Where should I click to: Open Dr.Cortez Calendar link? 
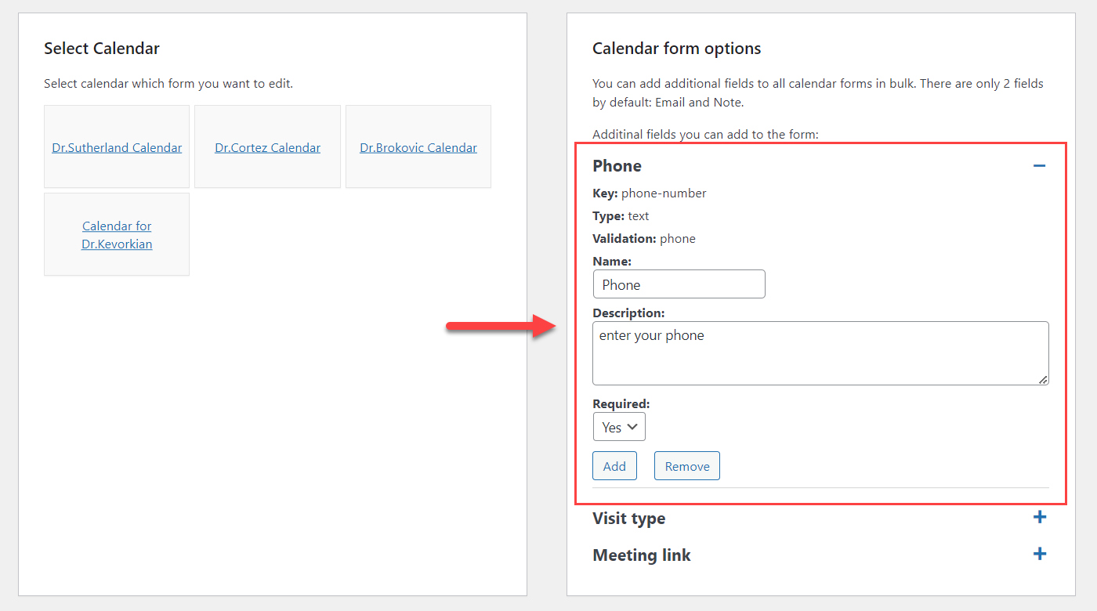(x=268, y=147)
